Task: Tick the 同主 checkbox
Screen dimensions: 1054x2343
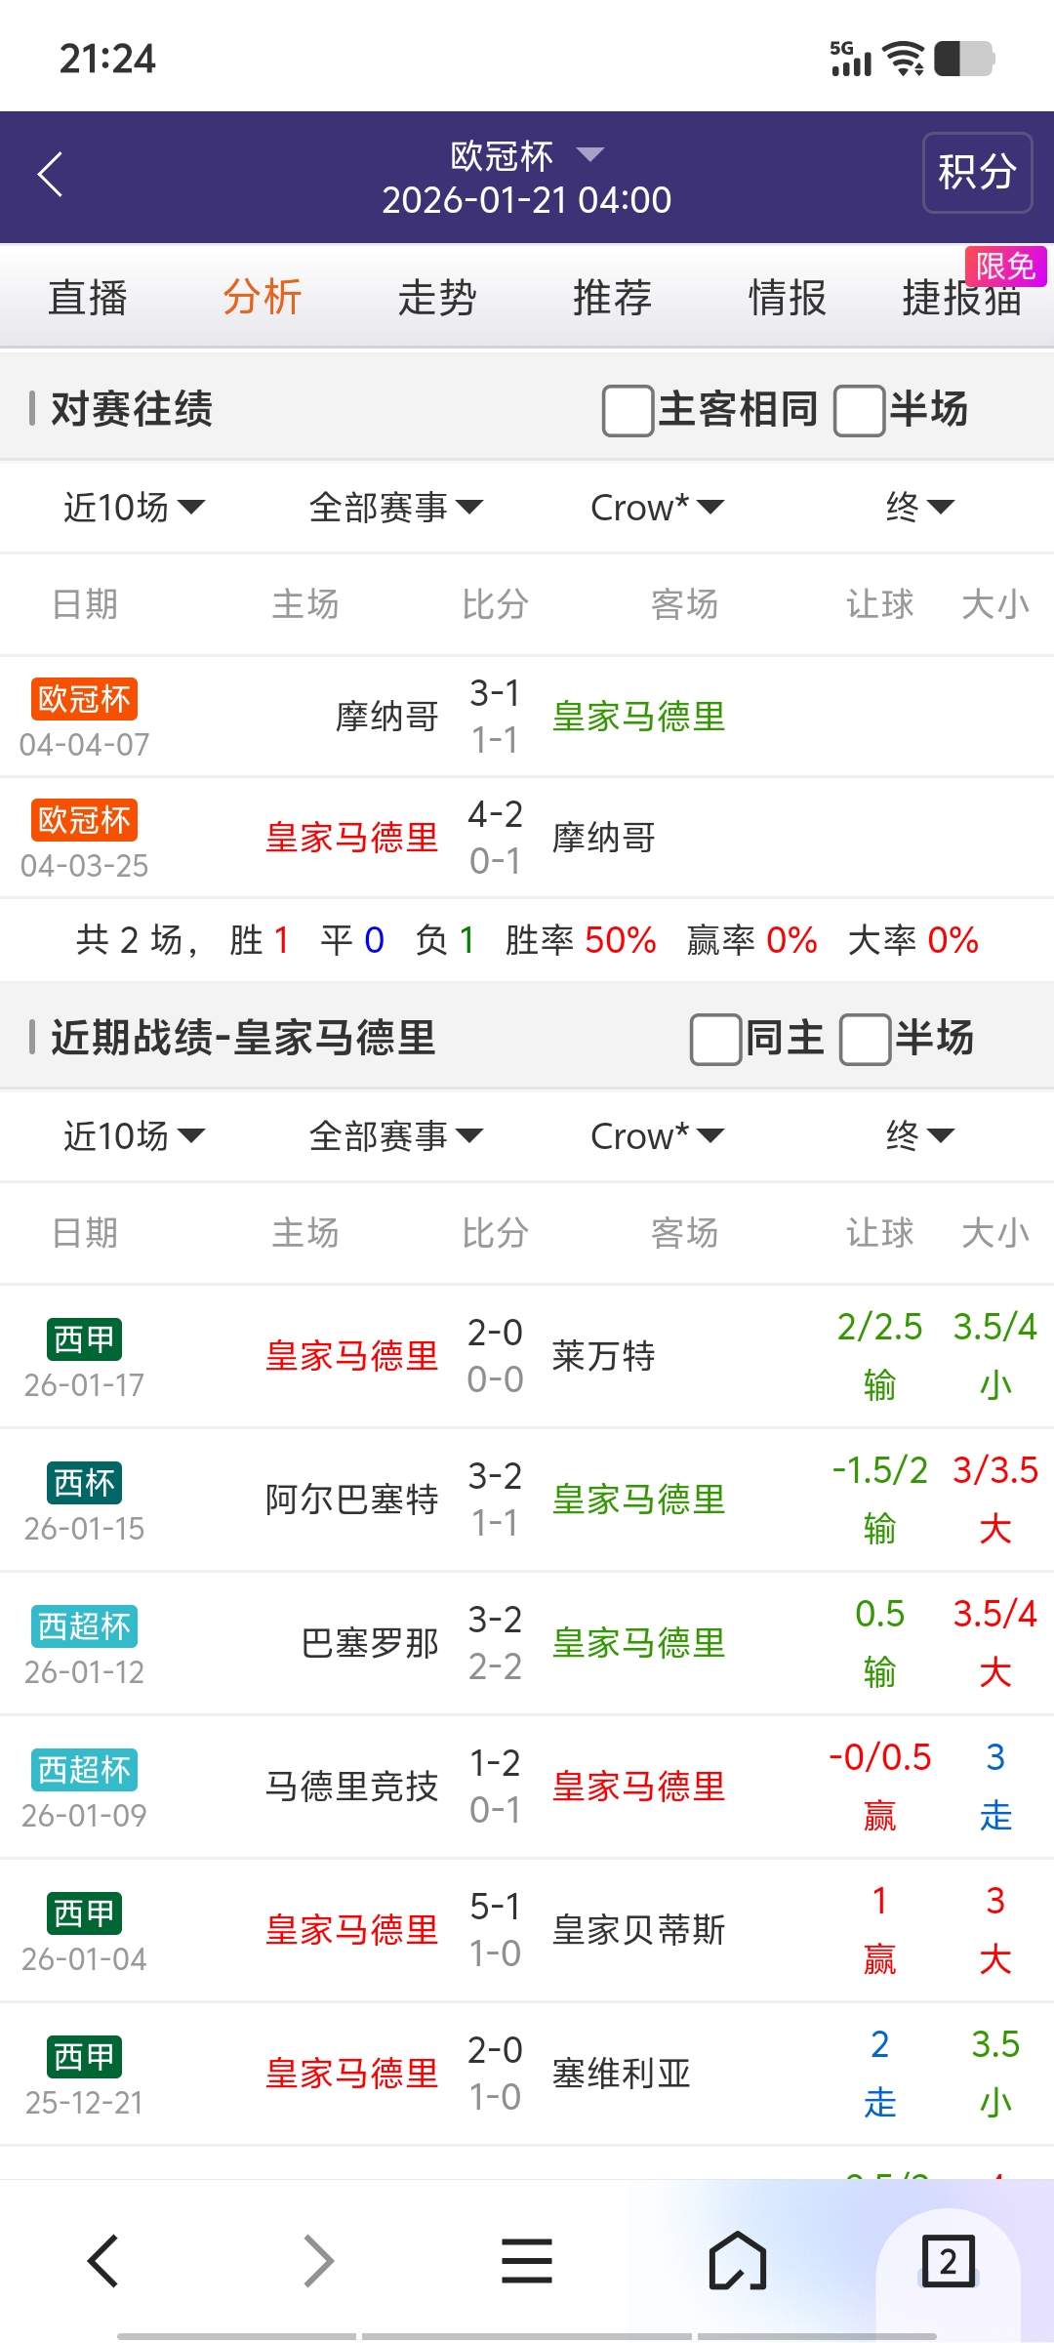Action: pos(715,1039)
